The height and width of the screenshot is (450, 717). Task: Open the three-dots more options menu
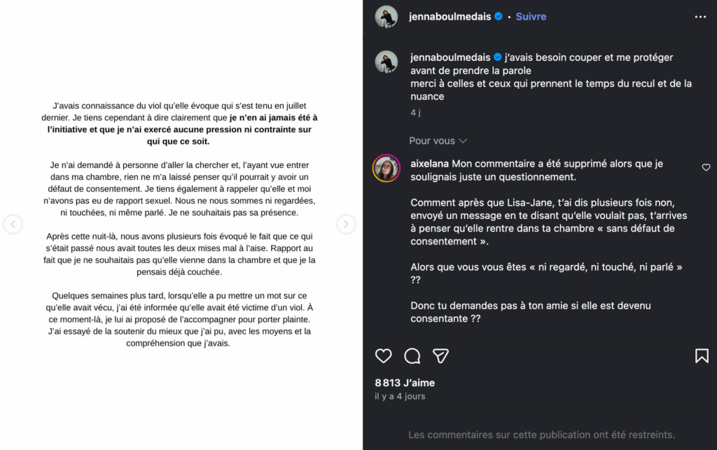coord(700,17)
